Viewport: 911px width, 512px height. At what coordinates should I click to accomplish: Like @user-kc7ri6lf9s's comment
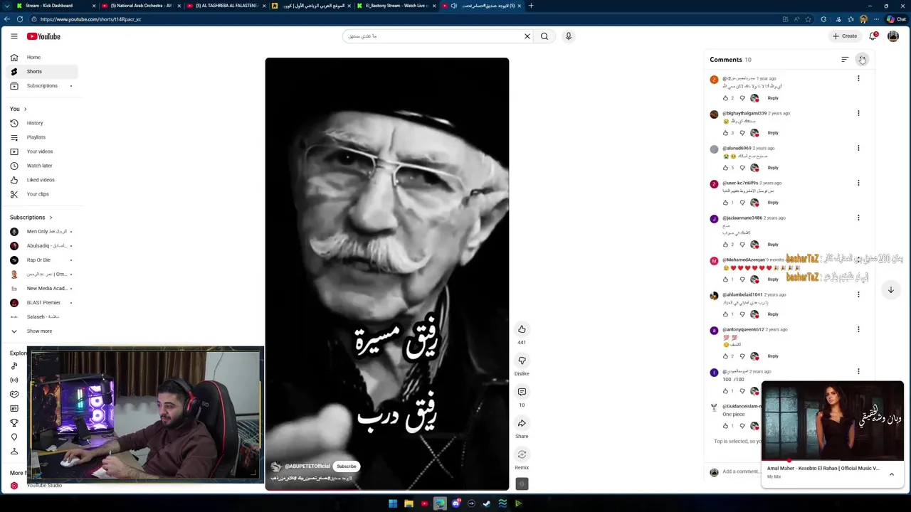pyautogui.click(x=725, y=203)
